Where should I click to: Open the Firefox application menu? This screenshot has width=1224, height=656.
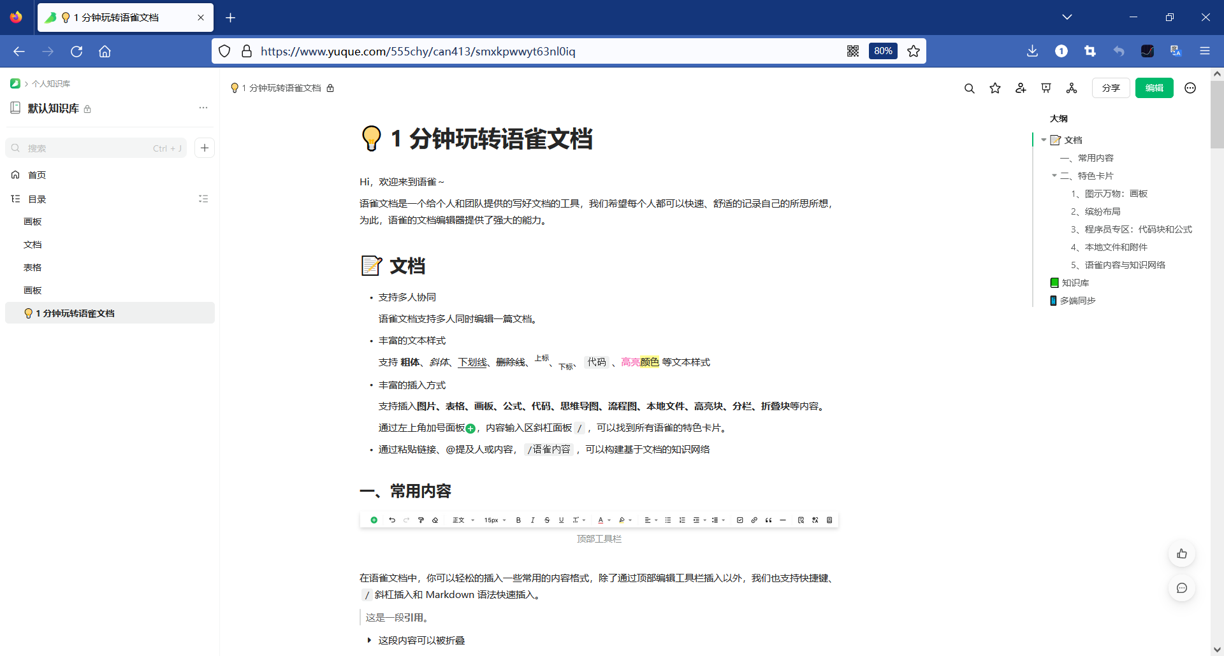click(1205, 51)
